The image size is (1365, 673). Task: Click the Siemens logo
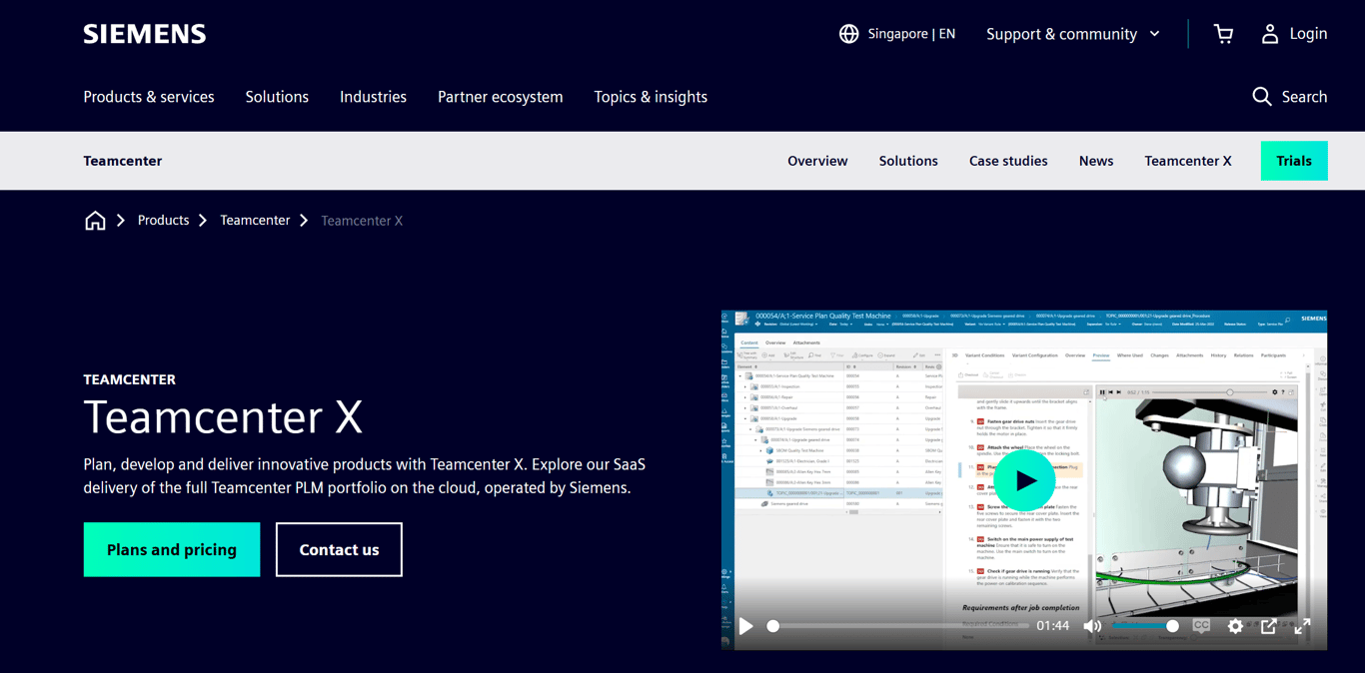[145, 34]
